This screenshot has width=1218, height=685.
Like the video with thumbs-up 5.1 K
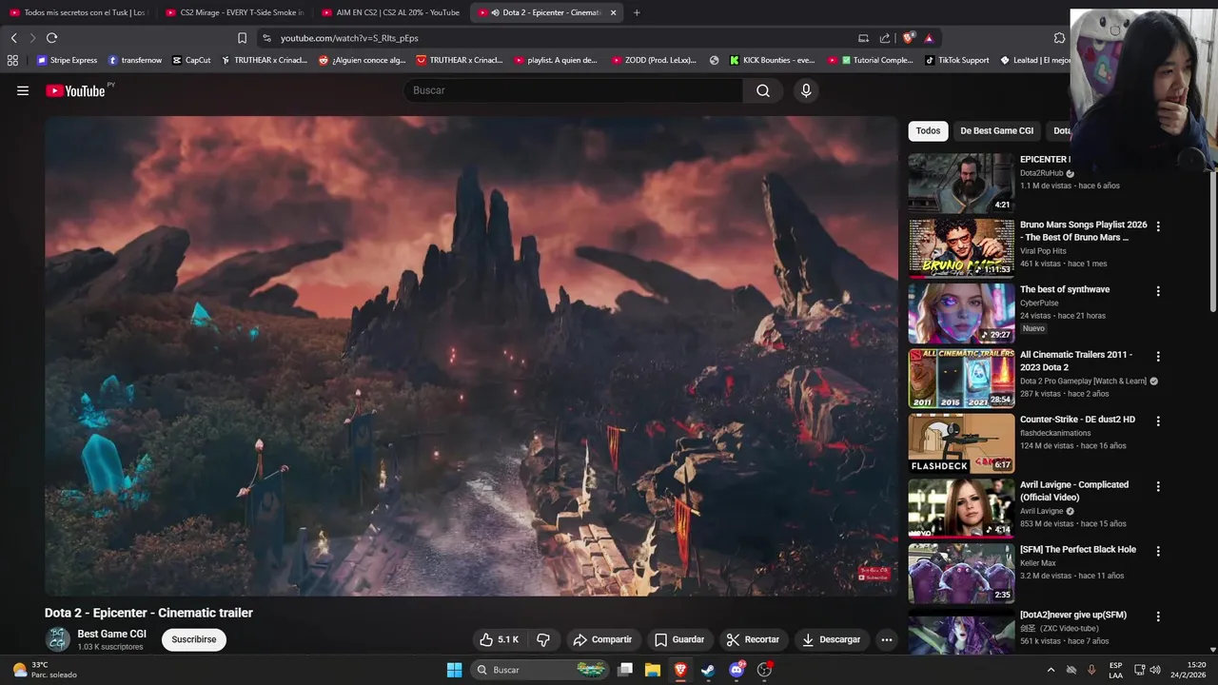[500, 639]
